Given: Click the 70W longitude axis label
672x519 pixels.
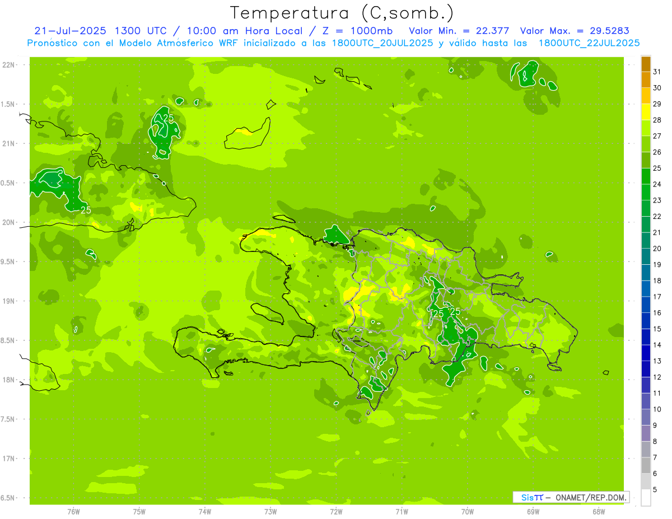Looking at the screenshot, I should [x=468, y=512].
